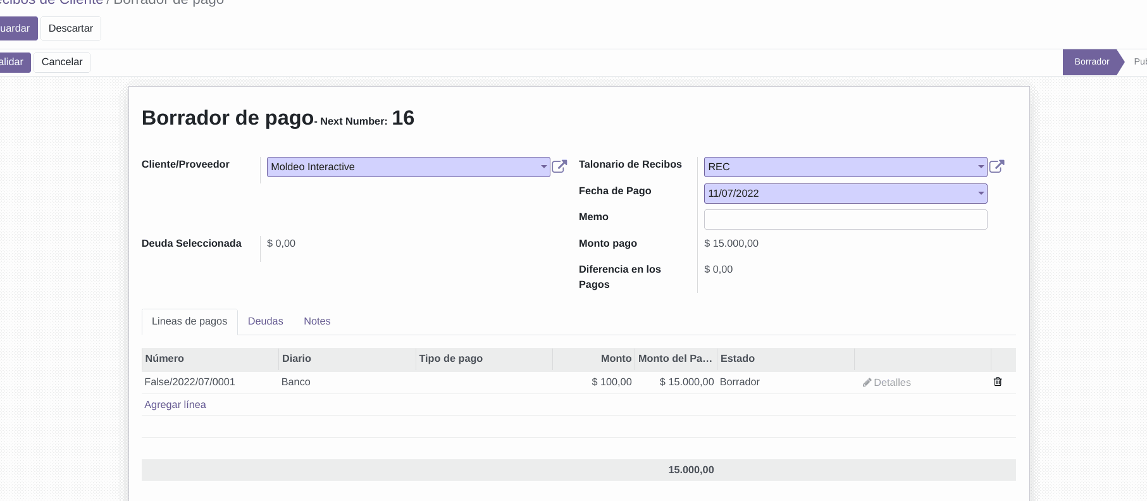Click the 15.000,00 total in the footer row
The width and height of the screenshot is (1147, 501).
click(x=691, y=470)
